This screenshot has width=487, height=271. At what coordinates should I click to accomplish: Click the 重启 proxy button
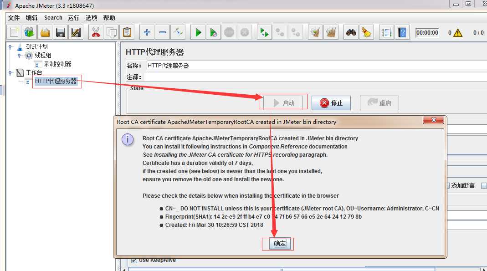pyautogui.click(x=379, y=103)
